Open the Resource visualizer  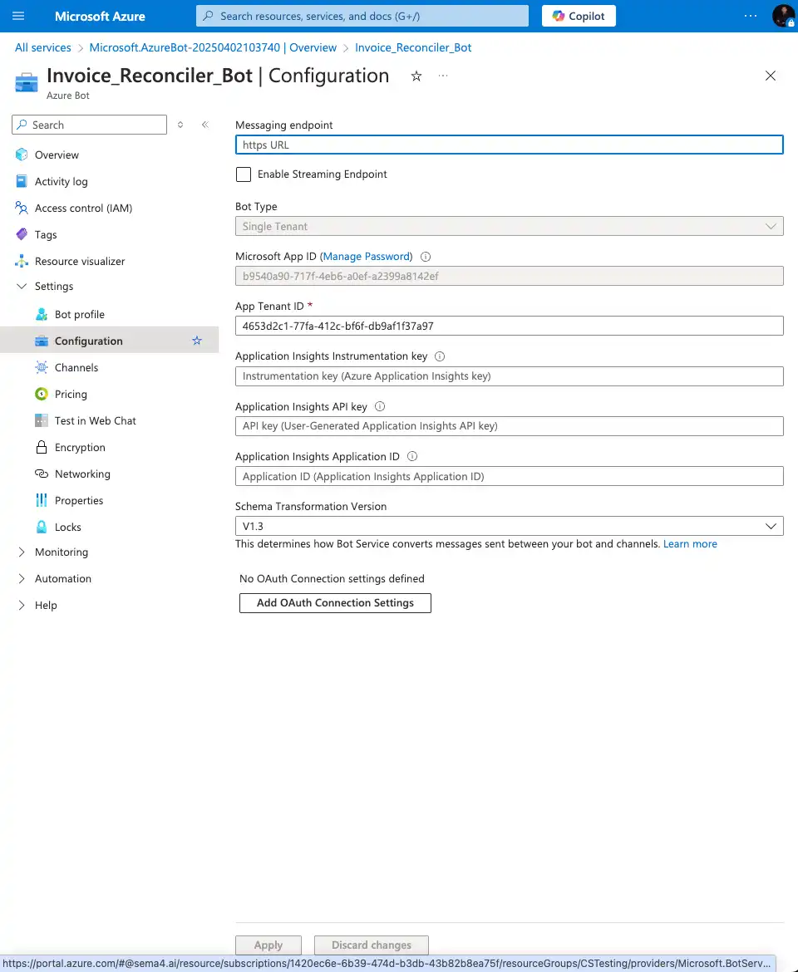pyautogui.click(x=80, y=261)
